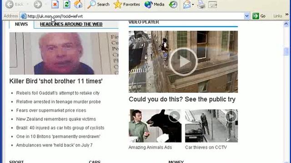Click the Print icon in toolbar
The image size is (291, 163).
(201, 4)
